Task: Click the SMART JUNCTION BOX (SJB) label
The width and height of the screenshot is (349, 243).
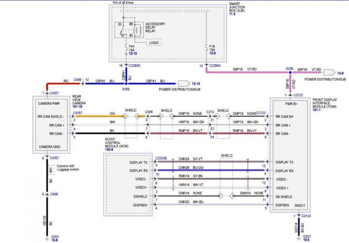Action: [237, 7]
